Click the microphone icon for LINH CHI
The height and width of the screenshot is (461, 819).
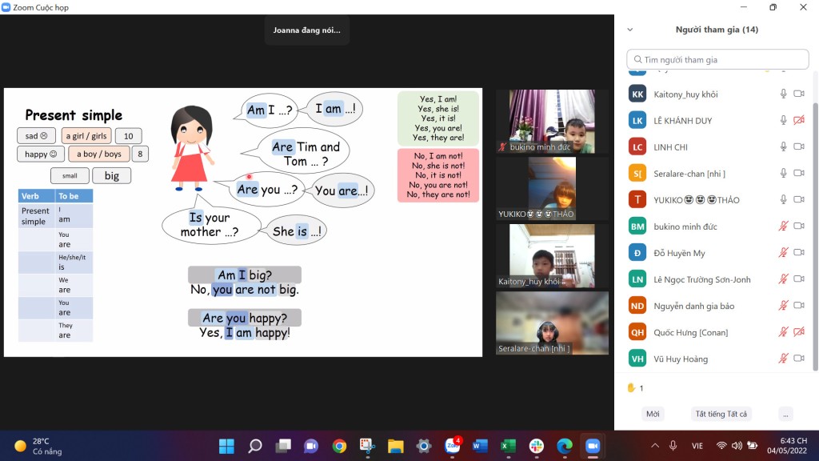[x=784, y=147]
